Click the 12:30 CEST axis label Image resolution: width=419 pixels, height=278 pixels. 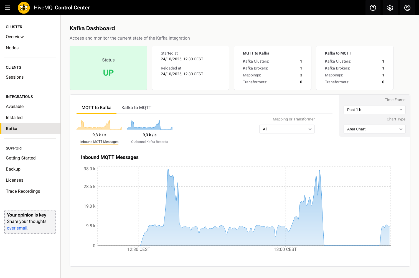click(139, 249)
